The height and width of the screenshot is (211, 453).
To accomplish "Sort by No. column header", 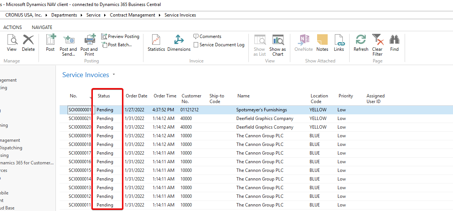I will click(x=74, y=96).
